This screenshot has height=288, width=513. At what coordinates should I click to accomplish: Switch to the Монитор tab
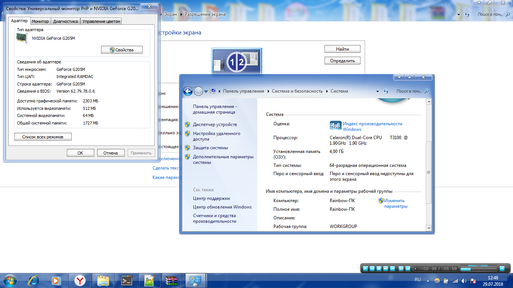coord(40,21)
